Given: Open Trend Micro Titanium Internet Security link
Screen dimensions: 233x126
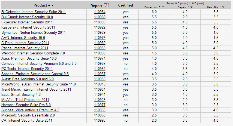Looking at the screenshot, I should pyautogui.click(x=36, y=90).
